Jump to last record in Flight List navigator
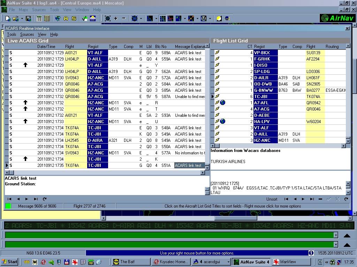This screenshot has height=267, width=357. 312,199
